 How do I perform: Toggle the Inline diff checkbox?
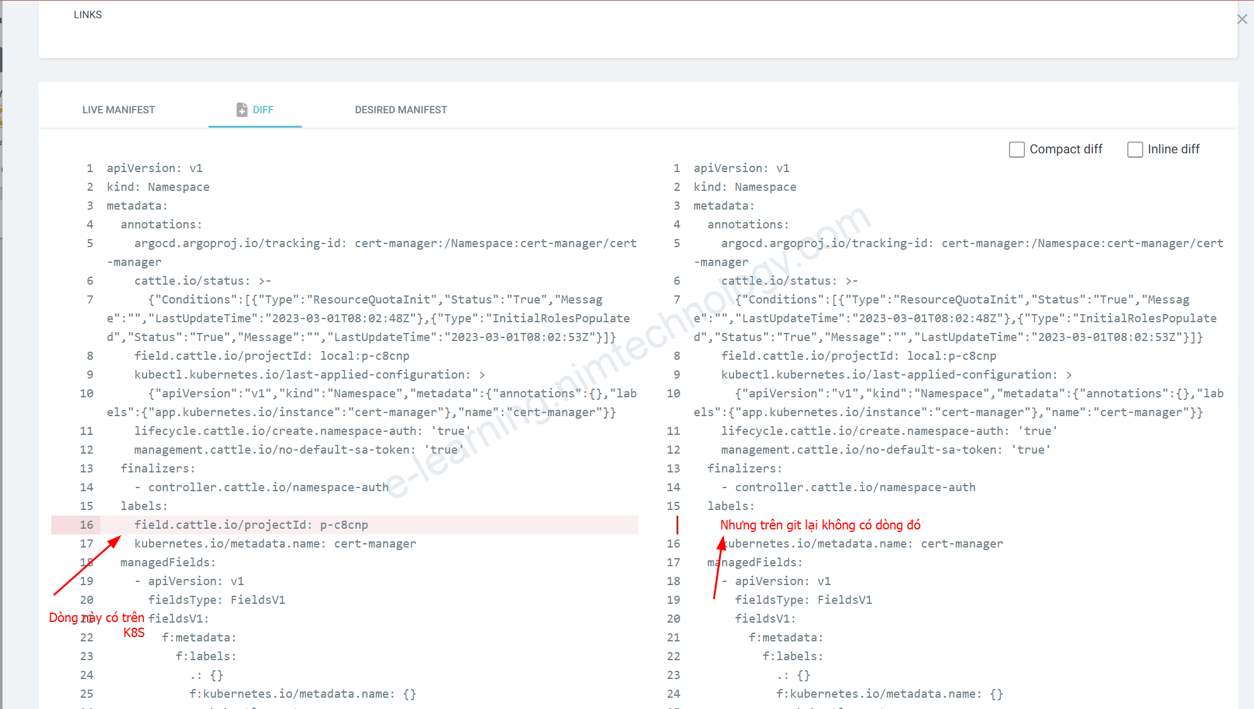(1134, 150)
